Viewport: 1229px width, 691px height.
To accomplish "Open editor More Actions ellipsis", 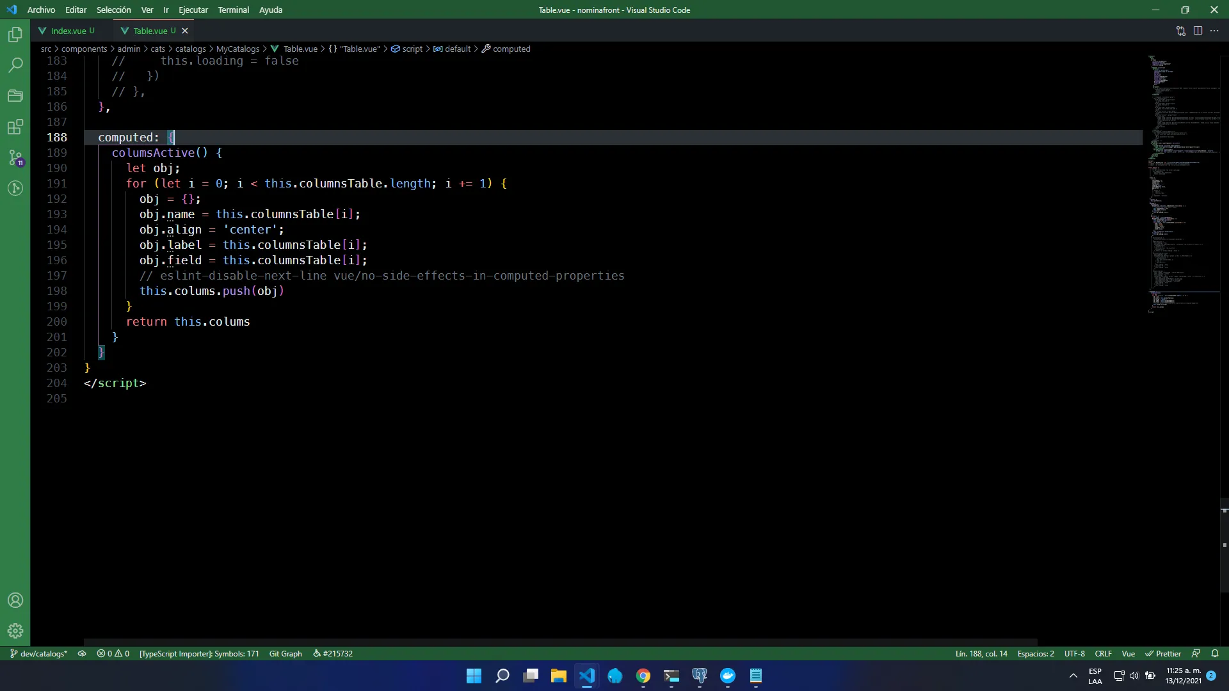I will click(x=1214, y=31).
